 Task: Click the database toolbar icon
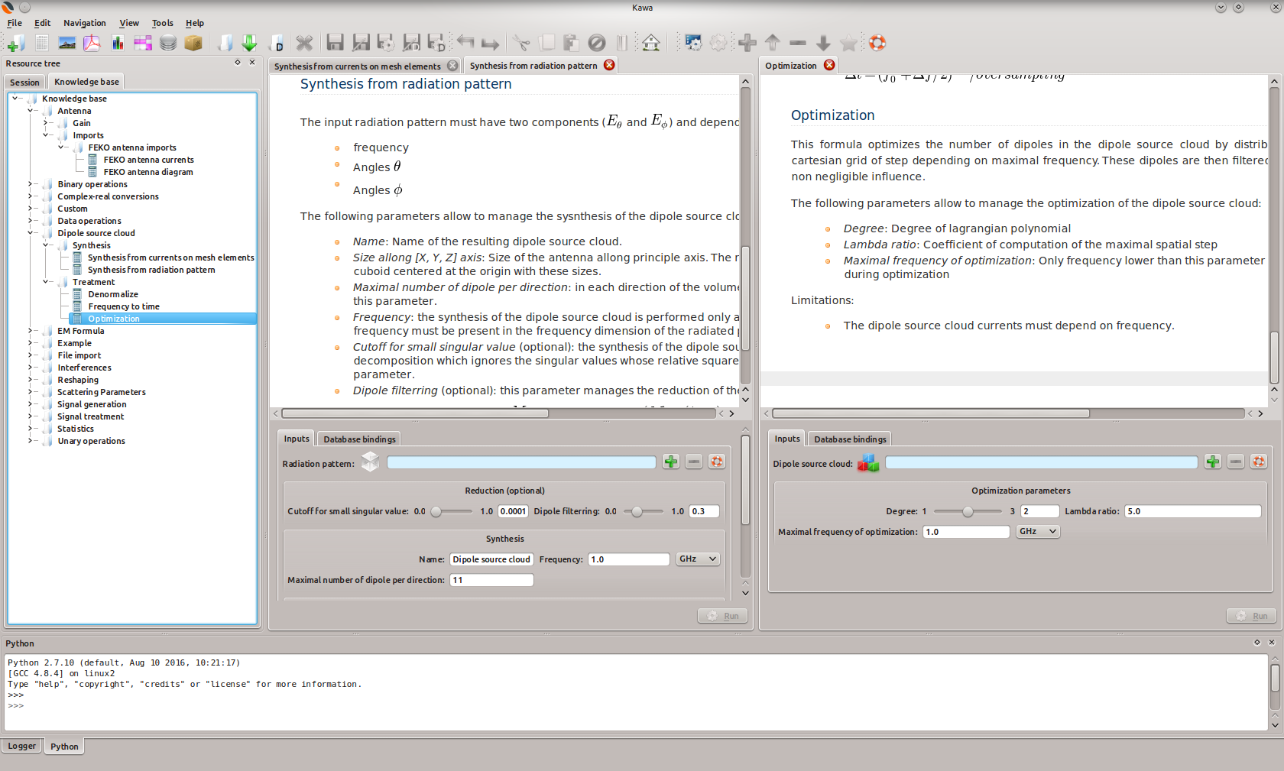[167, 43]
